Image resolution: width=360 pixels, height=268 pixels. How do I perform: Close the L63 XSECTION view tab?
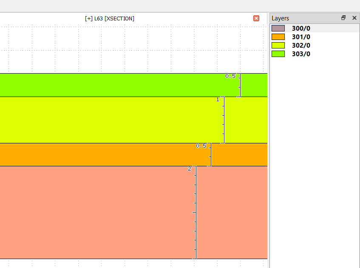(256, 18)
